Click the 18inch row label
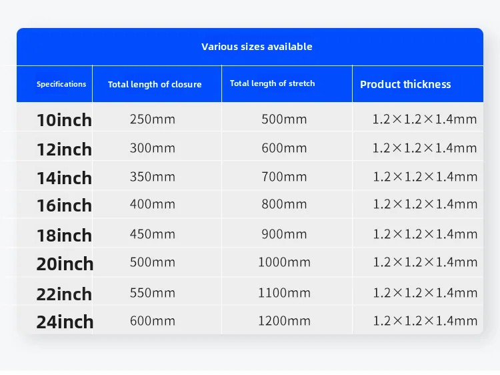 [64, 236]
